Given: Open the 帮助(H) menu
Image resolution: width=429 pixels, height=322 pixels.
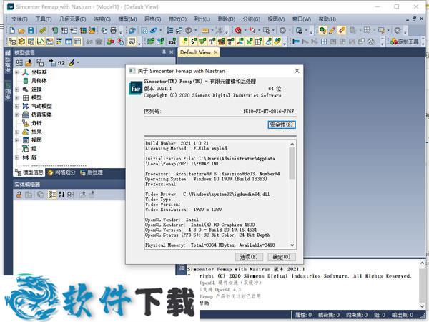Looking at the screenshot, I should point(327,19).
